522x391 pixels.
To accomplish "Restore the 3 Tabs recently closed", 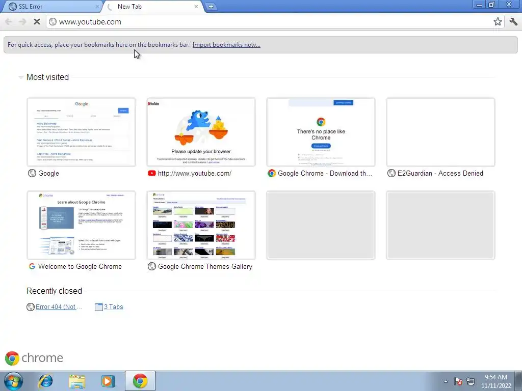I will point(114,307).
